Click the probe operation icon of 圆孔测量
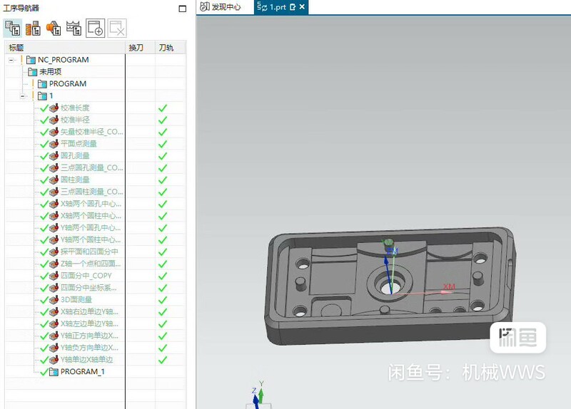This screenshot has width=571, height=409. 54,155
